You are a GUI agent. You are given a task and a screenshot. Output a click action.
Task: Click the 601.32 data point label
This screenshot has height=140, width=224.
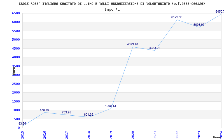coord(88,115)
